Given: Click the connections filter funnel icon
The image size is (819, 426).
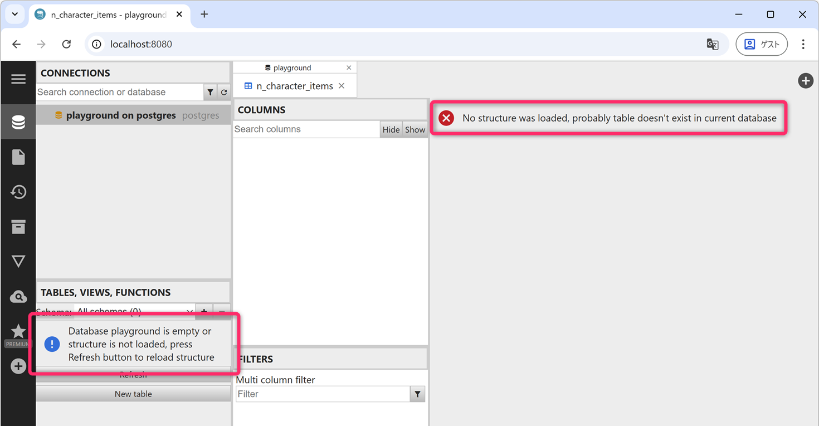Looking at the screenshot, I should [x=210, y=93].
